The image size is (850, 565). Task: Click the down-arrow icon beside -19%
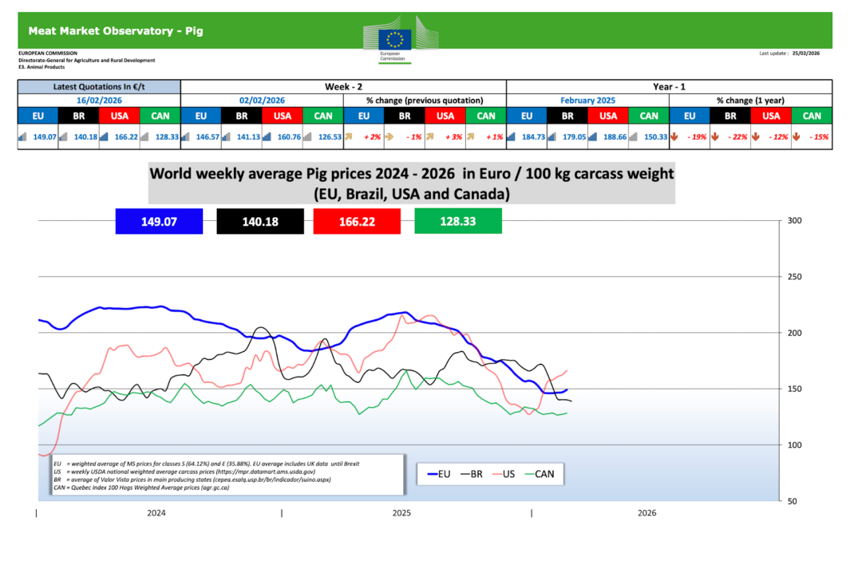(674, 137)
